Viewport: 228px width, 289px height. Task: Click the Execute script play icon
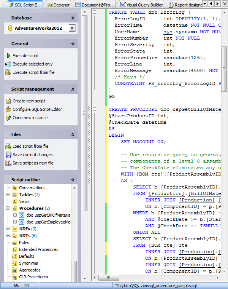(x=8, y=56)
